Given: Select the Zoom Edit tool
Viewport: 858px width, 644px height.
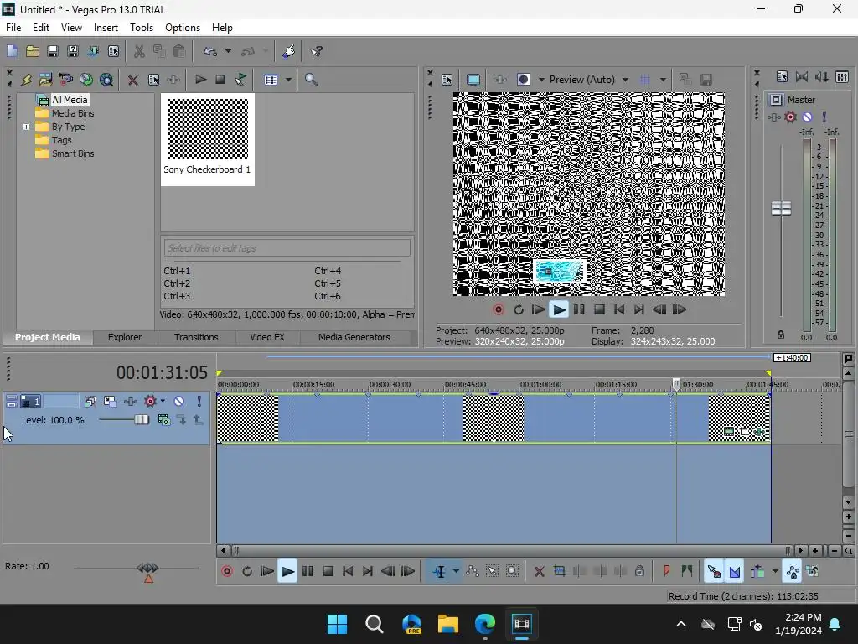Looking at the screenshot, I should click(x=512, y=571).
